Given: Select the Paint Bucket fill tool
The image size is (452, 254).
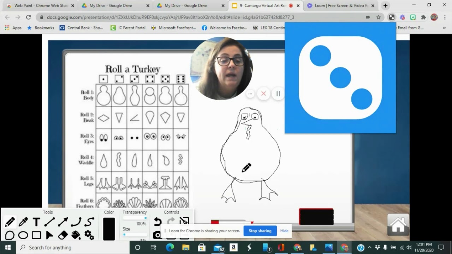Looking at the screenshot, I should click(x=76, y=235).
